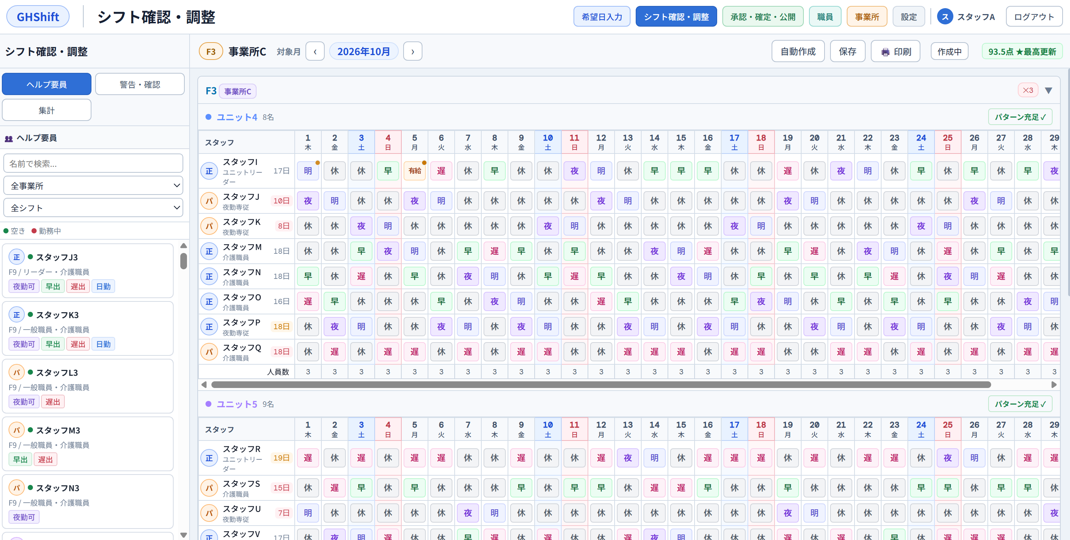The width and height of the screenshot is (1070, 540).
Task: Click the GHShift logo
Action: click(x=38, y=17)
